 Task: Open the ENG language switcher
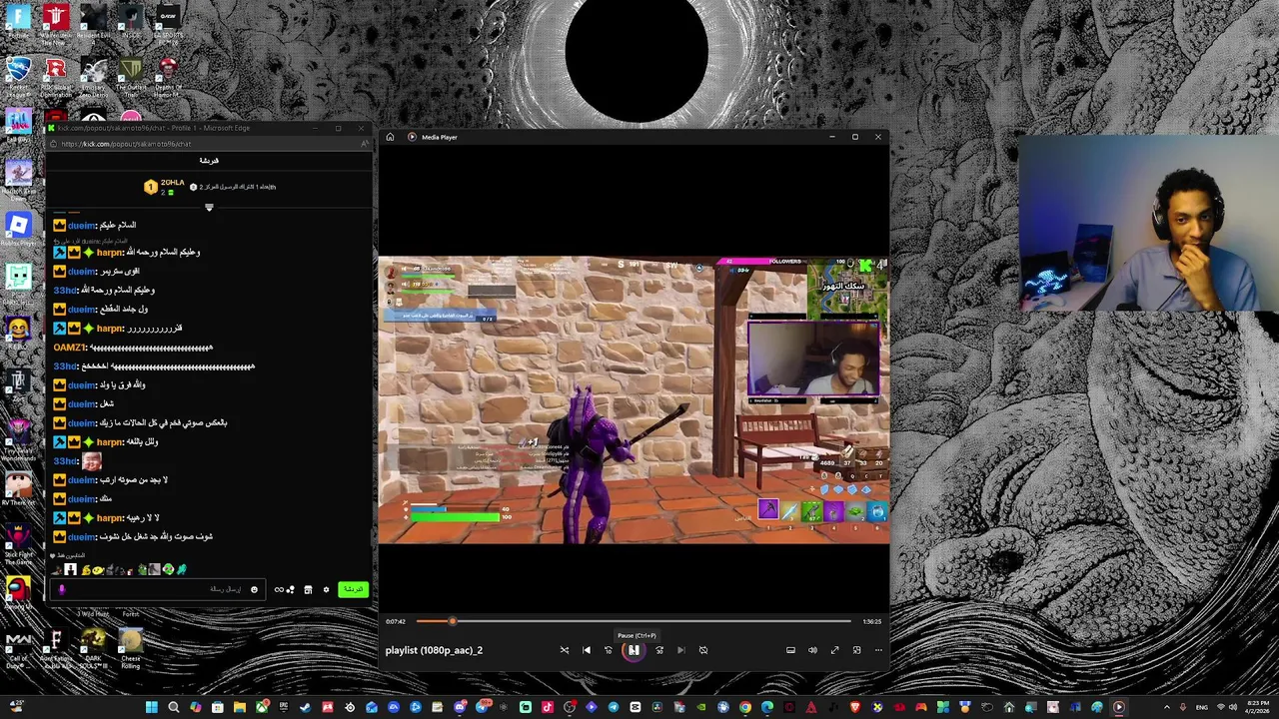point(1201,708)
